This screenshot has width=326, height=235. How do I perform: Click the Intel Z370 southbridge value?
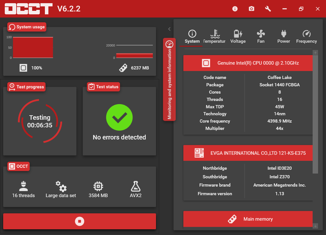tap(280, 177)
